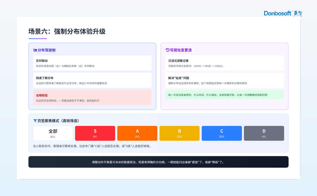Image resolution: width=317 pixels, height=196 pixels.
Task: Click the chart icon beside 分布驾驶舱
Action: point(35,50)
